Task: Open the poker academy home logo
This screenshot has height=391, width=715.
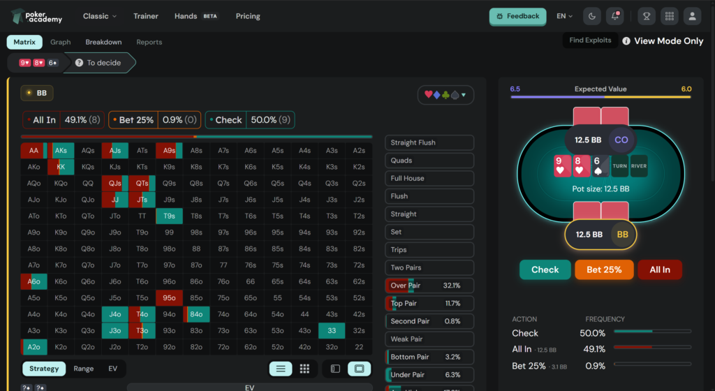Action: (36, 16)
